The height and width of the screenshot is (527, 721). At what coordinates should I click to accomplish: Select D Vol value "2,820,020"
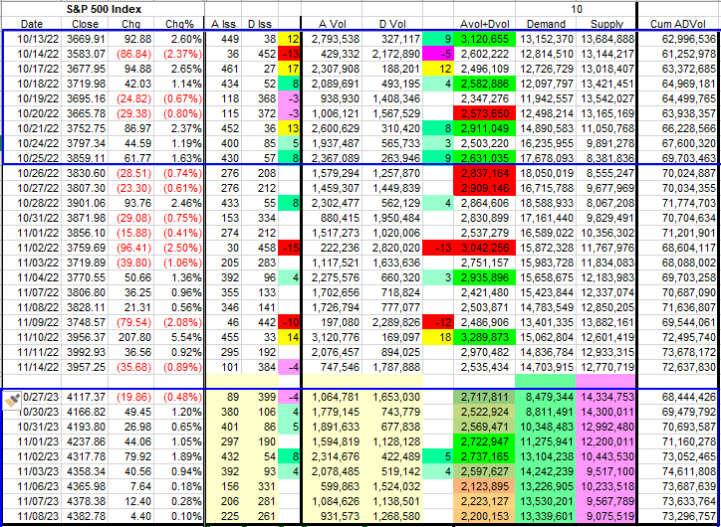tap(392, 248)
